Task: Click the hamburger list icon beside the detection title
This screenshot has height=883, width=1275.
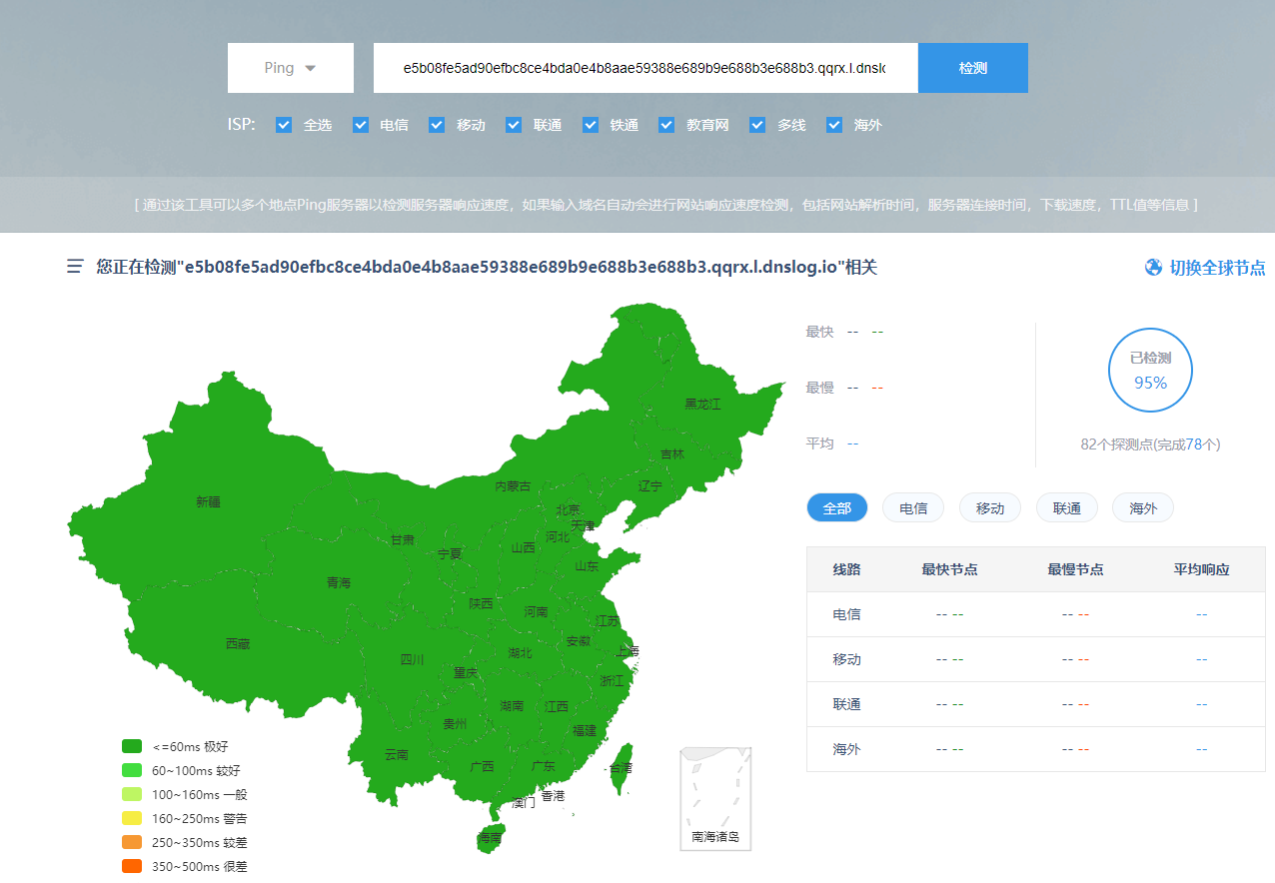Action: (75, 267)
